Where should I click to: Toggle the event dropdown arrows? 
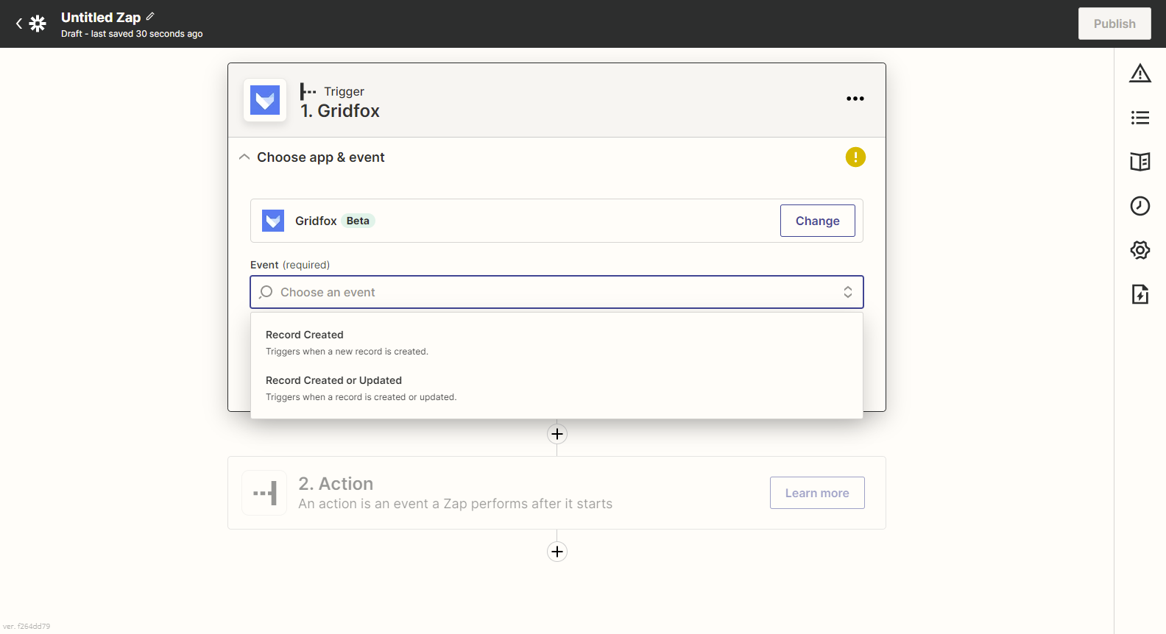(x=847, y=292)
